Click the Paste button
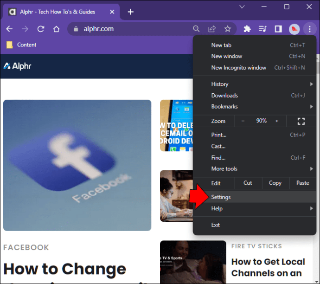Image resolution: width=320 pixels, height=284 pixels. (x=303, y=183)
